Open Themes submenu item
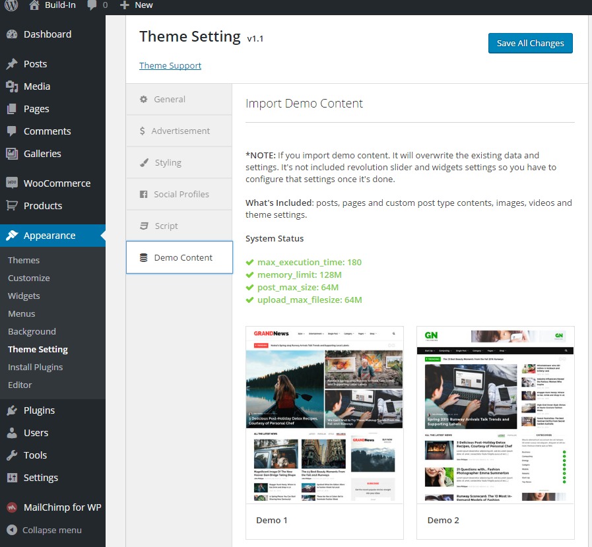 tap(24, 261)
